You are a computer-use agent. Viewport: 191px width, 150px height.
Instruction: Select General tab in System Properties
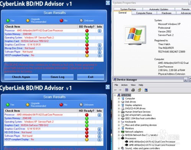pos(122,13)
